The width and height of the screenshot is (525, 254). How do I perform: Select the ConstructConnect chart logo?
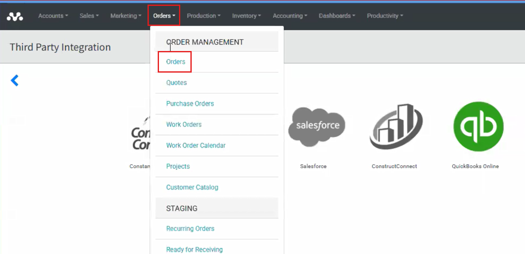(396, 127)
